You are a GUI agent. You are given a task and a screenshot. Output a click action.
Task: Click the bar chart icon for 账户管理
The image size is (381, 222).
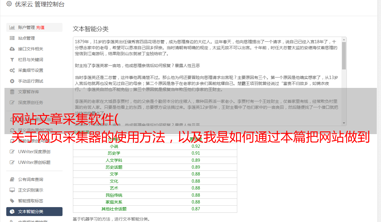(x=12, y=27)
